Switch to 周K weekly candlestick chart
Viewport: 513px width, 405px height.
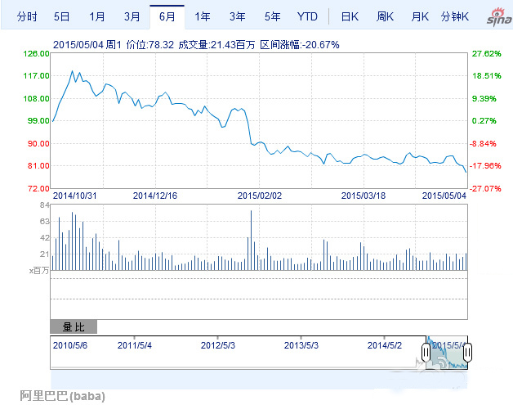click(386, 16)
